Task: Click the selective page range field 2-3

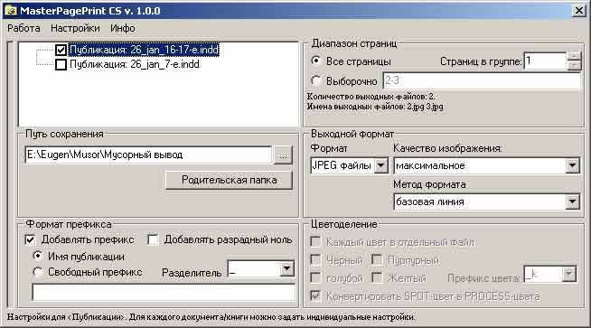Action: [x=482, y=80]
